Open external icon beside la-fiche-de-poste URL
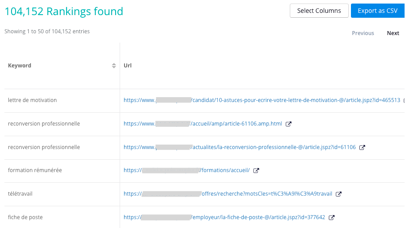Image resolution: width=409 pixels, height=228 pixels. [331, 217]
